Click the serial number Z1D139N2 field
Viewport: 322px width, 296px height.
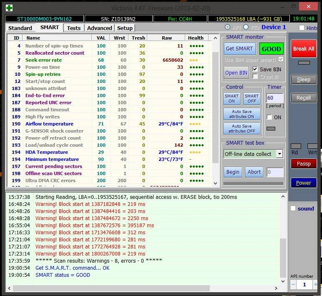pos(118,19)
